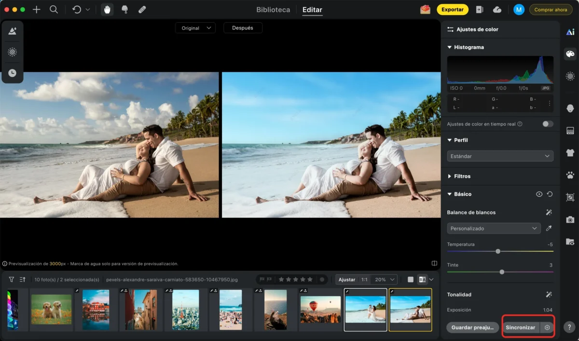Enable Ajustes de color en tiempo real
Image resolution: width=579 pixels, height=341 pixels.
547,124
